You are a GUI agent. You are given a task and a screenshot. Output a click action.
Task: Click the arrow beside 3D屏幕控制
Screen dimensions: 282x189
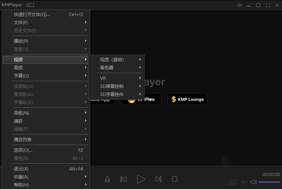click(140, 86)
